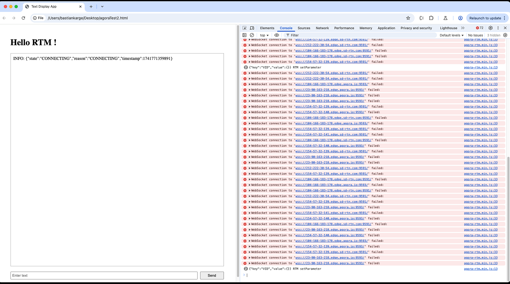This screenshot has width=510, height=284.
Task: Clear the console with the clear icon
Action: tap(252, 35)
